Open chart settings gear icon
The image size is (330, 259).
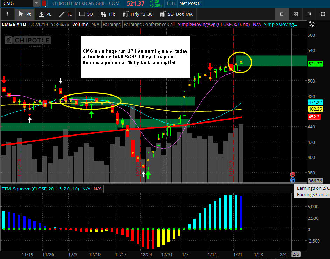pos(323,14)
